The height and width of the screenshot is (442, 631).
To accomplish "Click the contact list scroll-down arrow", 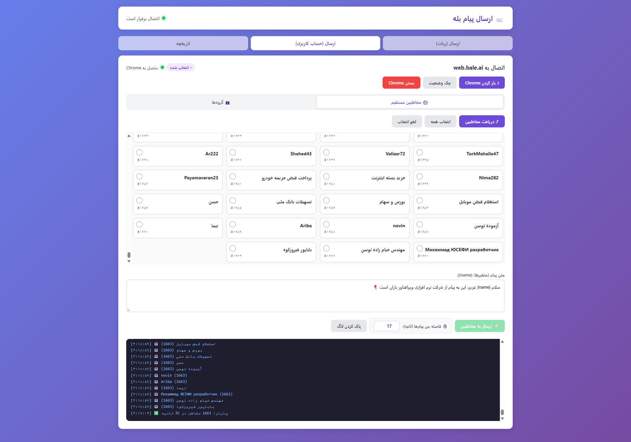I will click(129, 261).
